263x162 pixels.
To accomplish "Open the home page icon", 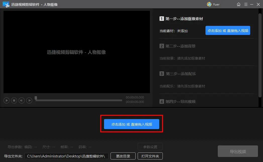I will (x=239, y=4).
